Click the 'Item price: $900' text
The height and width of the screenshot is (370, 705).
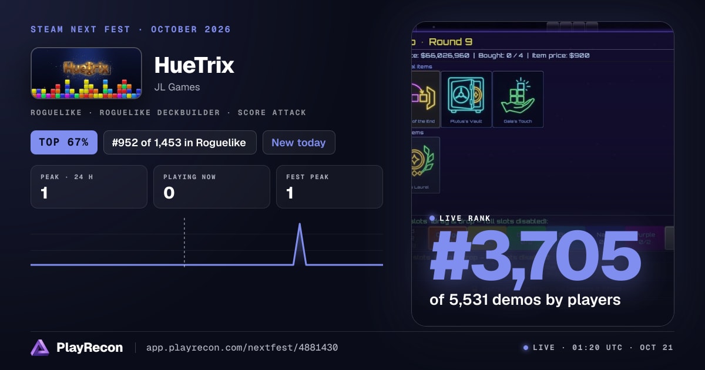coord(560,56)
